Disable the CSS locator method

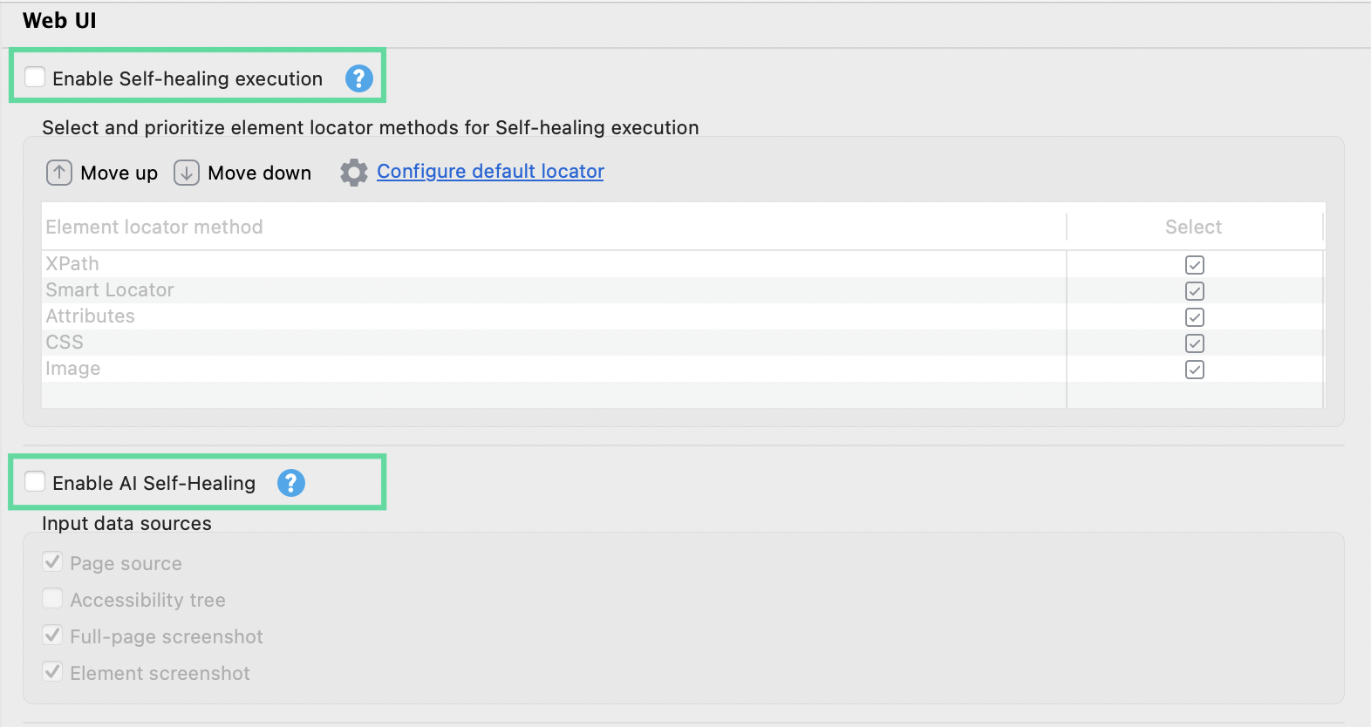pyautogui.click(x=1195, y=343)
